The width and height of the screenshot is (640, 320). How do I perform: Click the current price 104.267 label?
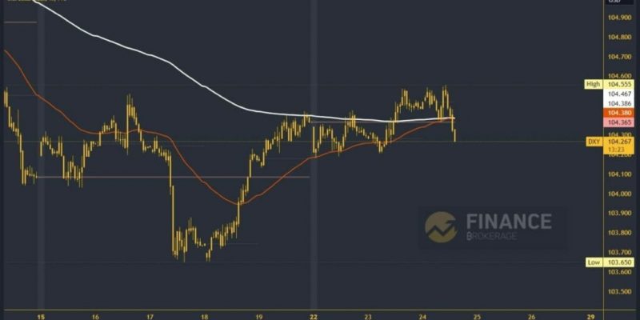pos(619,142)
